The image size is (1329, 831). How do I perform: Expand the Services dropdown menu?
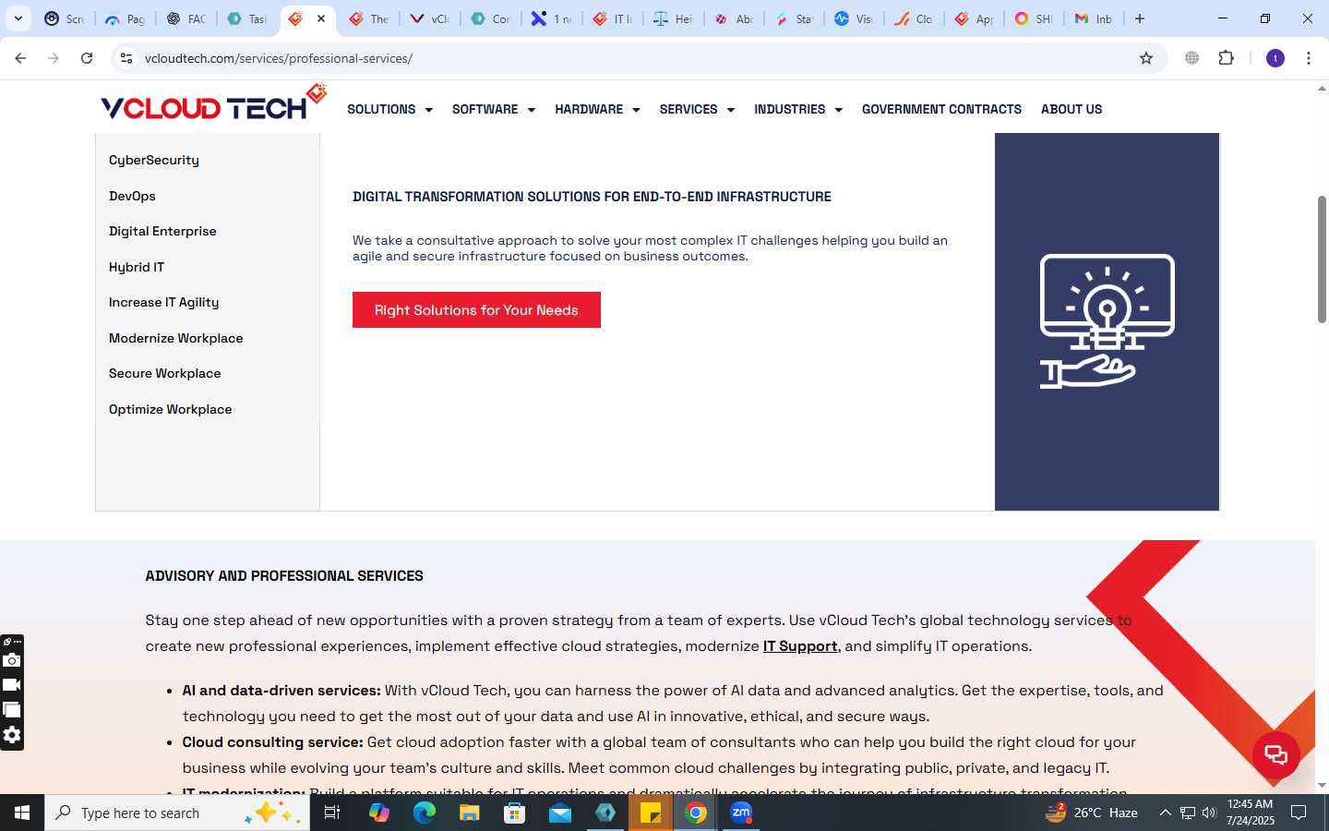click(697, 109)
